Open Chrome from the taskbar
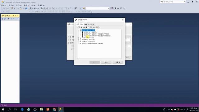The image size is (199, 112). pos(54,109)
